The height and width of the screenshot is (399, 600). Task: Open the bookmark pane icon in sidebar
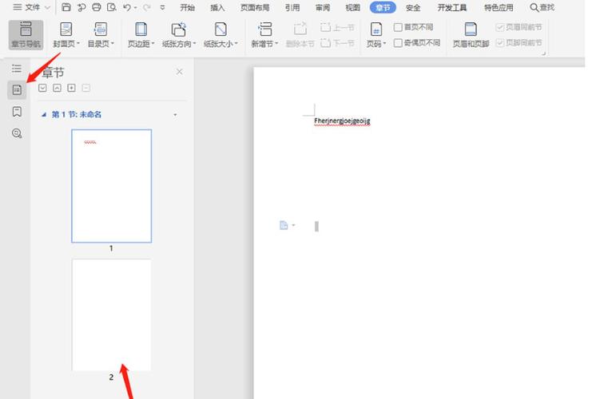[x=17, y=112]
